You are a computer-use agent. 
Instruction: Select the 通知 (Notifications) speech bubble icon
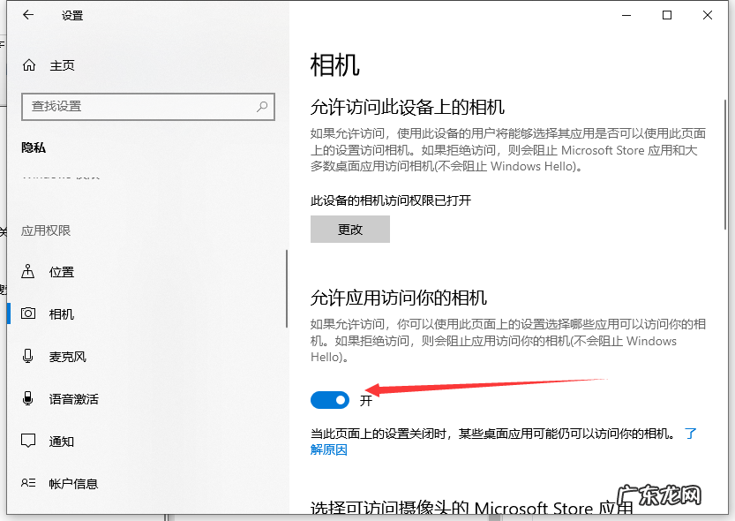point(30,441)
